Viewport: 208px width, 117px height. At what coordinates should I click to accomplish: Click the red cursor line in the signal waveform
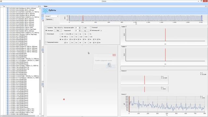point(83,18)
